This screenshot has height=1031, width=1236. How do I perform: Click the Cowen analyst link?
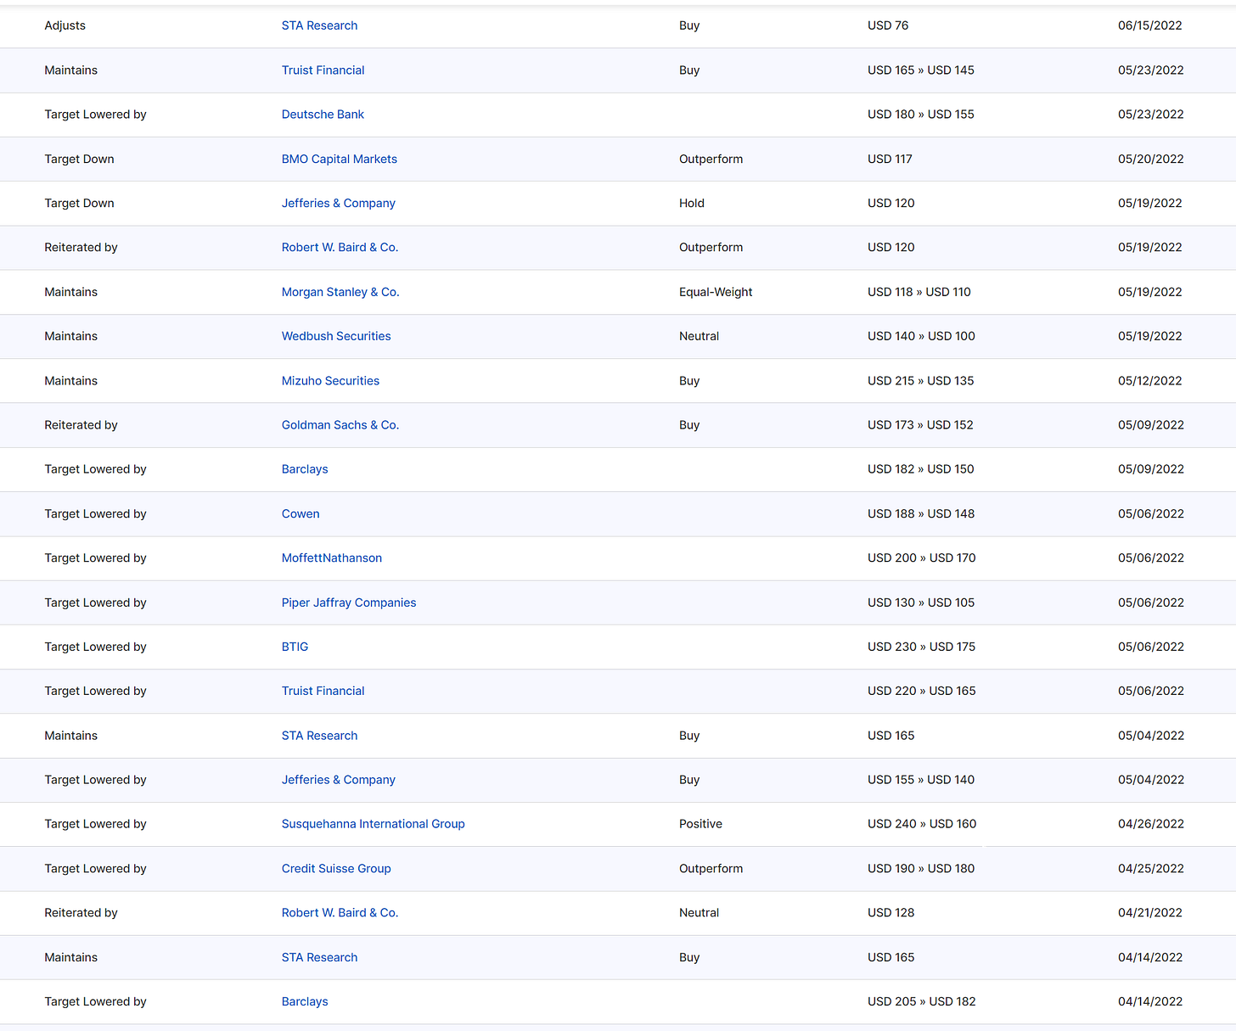[x=301, y=514]
